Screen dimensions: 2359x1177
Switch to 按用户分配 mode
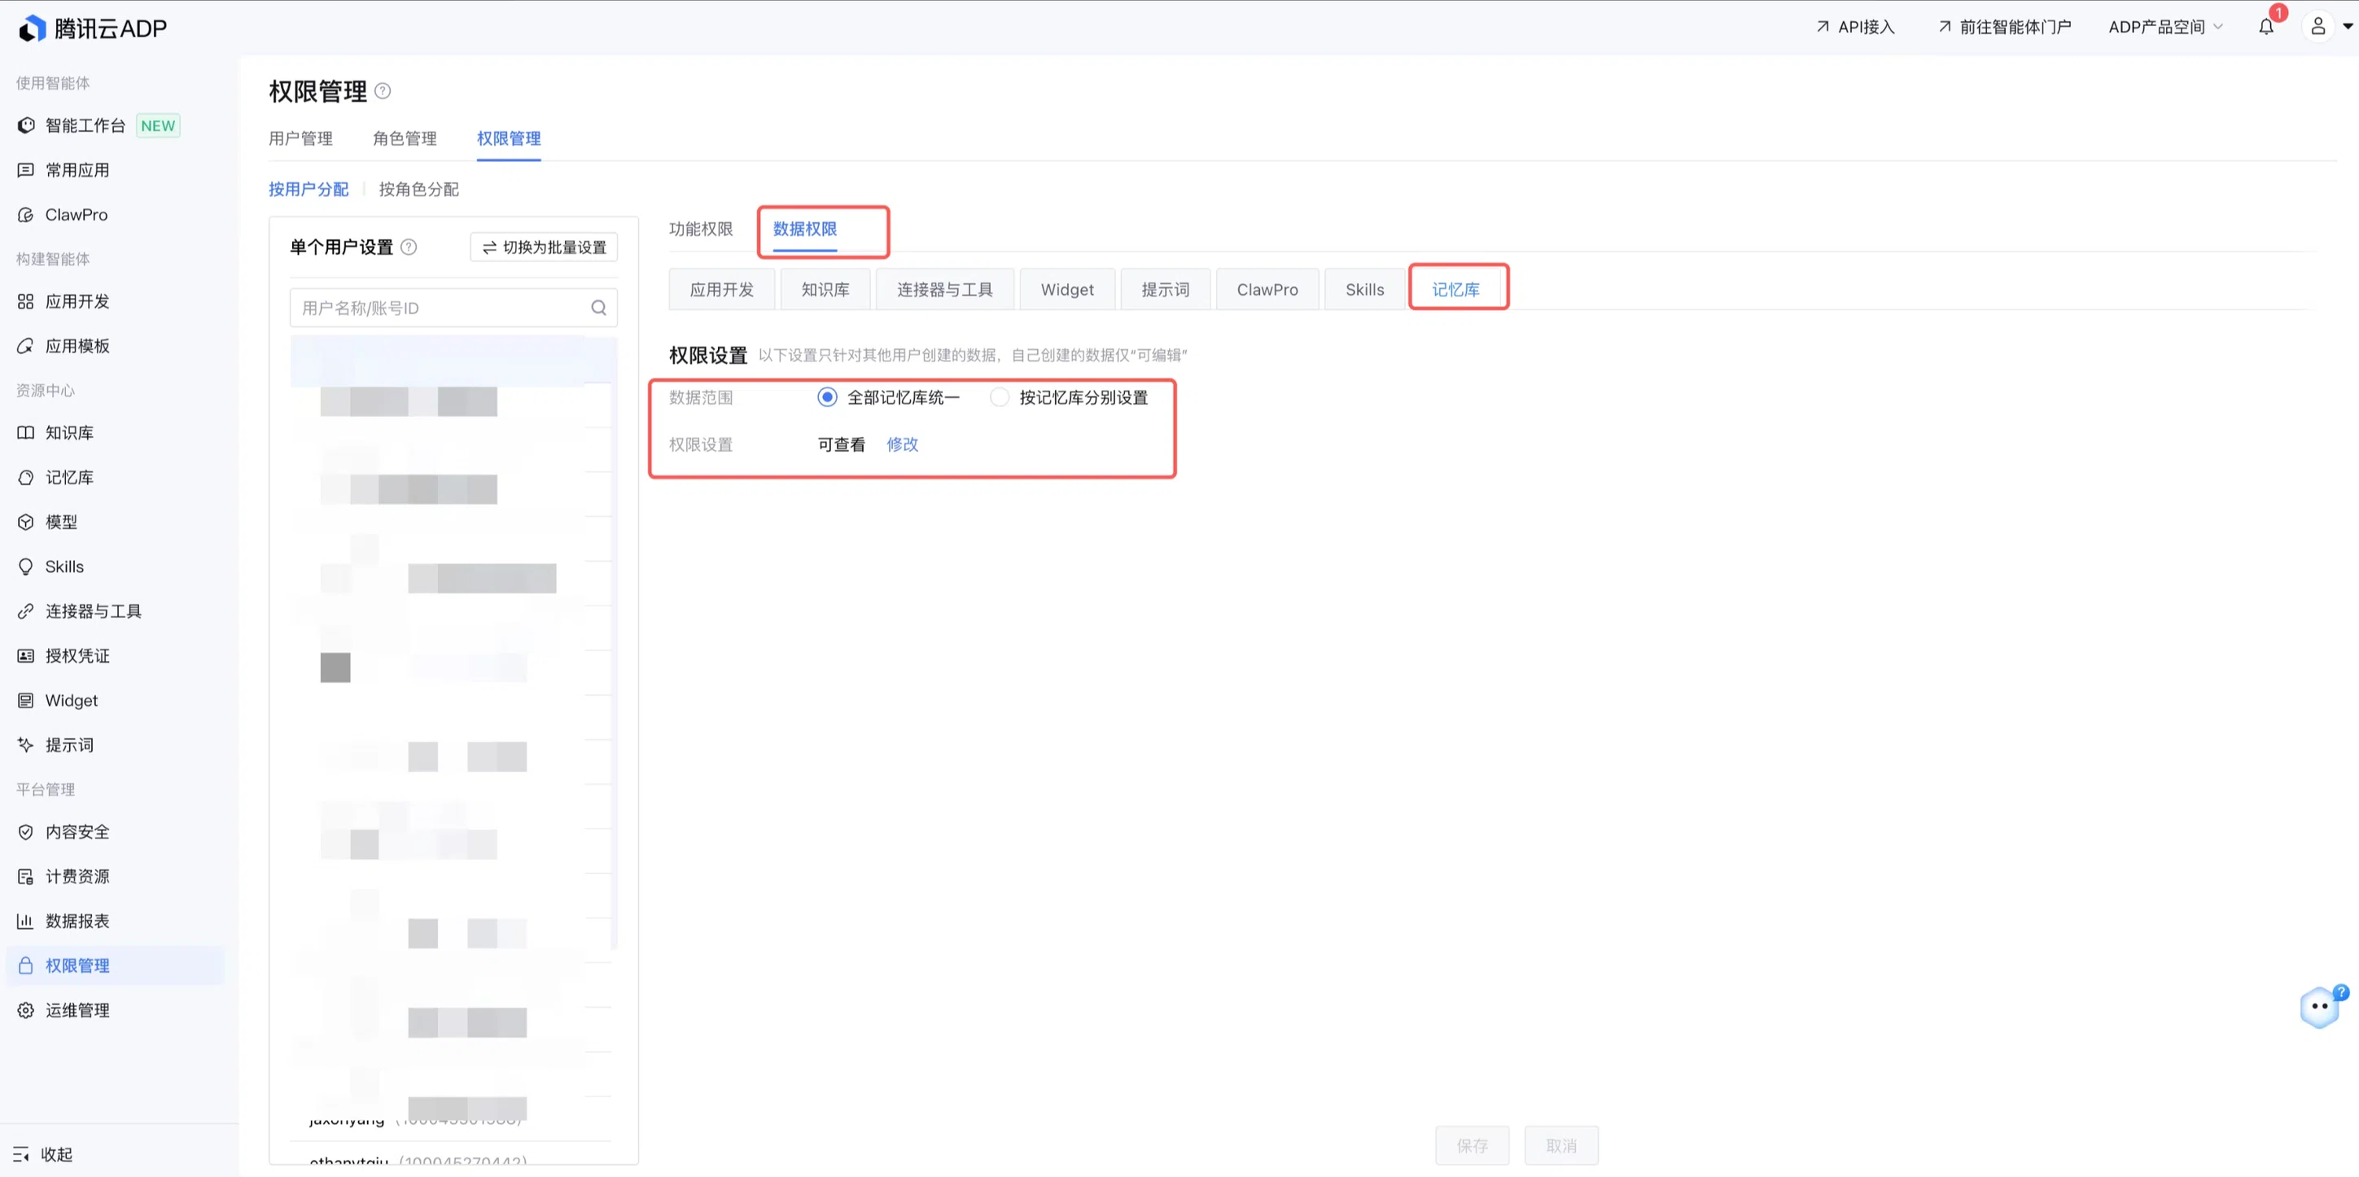point(309,189)
